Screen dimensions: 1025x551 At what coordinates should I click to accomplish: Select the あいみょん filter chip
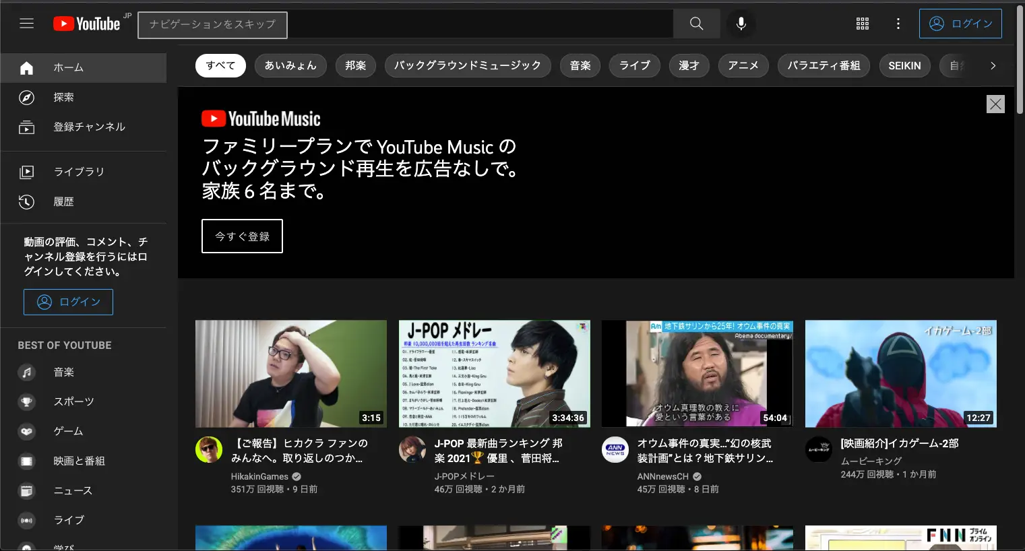click(x=290, y=65)
